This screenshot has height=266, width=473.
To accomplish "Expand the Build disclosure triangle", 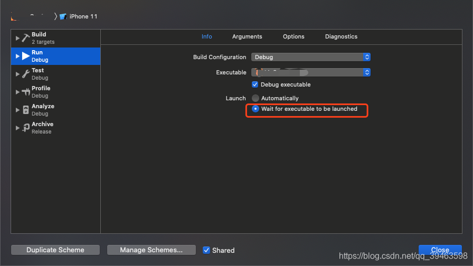I will 17,39.
